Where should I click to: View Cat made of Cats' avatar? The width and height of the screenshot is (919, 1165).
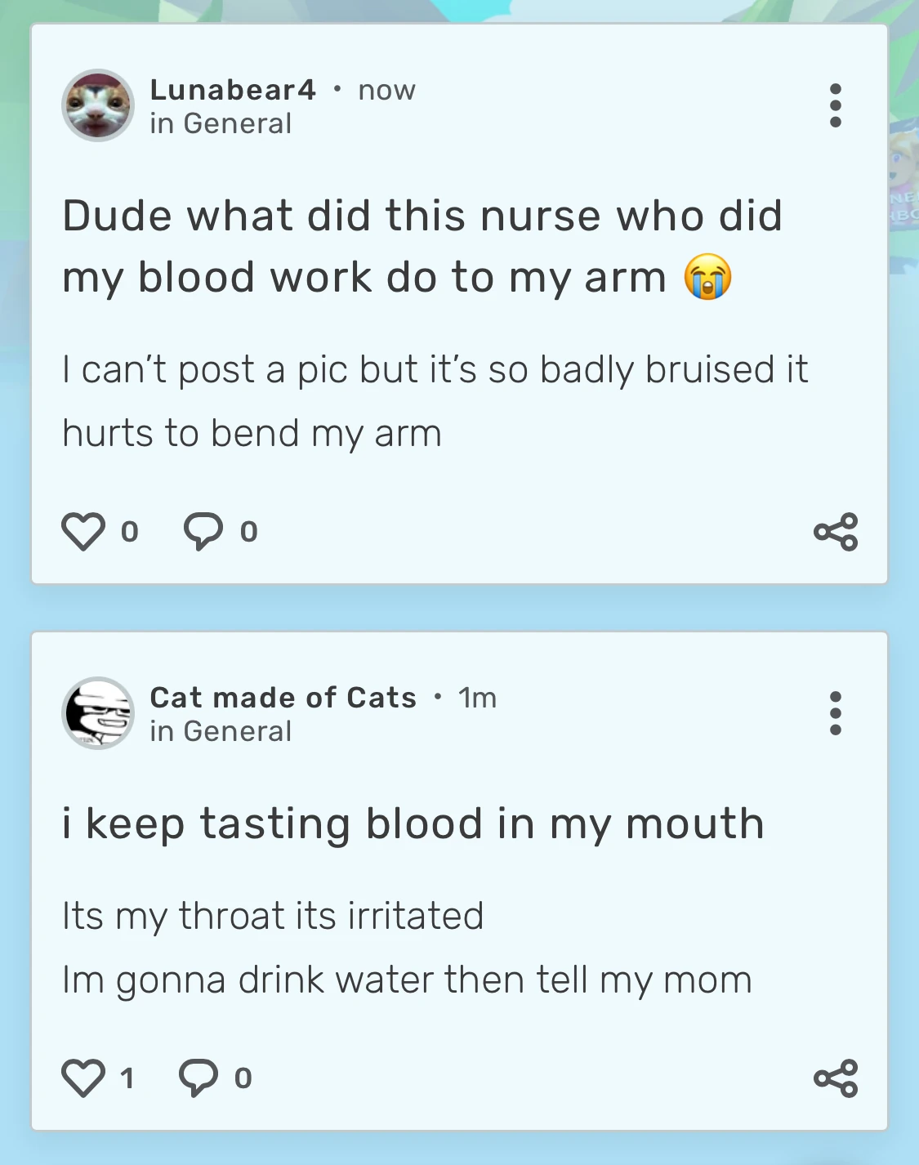pyautogui.click(x=98, y=713)
